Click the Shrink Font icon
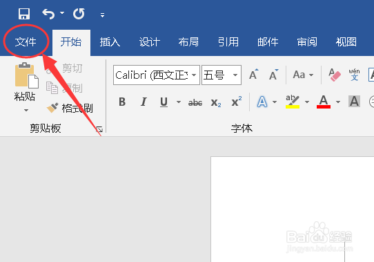Image resolution: width=374 pixels, height=262 pixels. tap(273, 75)
